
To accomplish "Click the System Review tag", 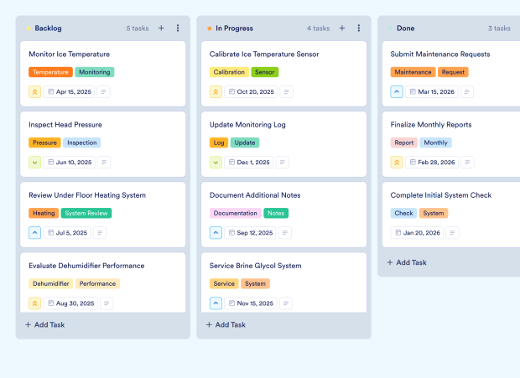I will (86, 213).
